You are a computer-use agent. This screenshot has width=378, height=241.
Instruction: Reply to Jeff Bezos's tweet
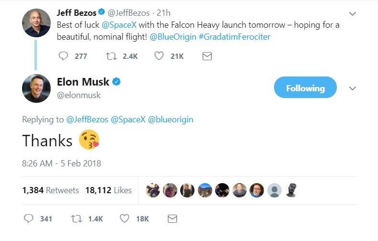64,56
